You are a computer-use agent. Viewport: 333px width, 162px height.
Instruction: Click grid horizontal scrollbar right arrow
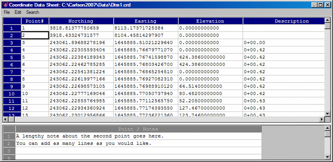[322, 119]
